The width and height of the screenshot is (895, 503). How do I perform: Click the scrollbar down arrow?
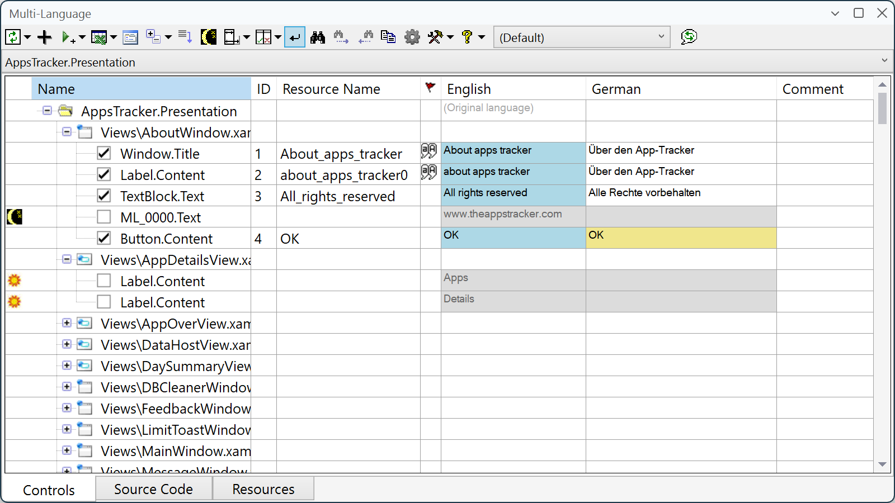tap(882, 464)
